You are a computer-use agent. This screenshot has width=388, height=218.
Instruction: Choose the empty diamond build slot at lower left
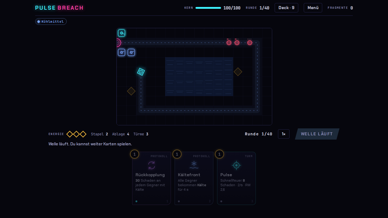(131, 91)
